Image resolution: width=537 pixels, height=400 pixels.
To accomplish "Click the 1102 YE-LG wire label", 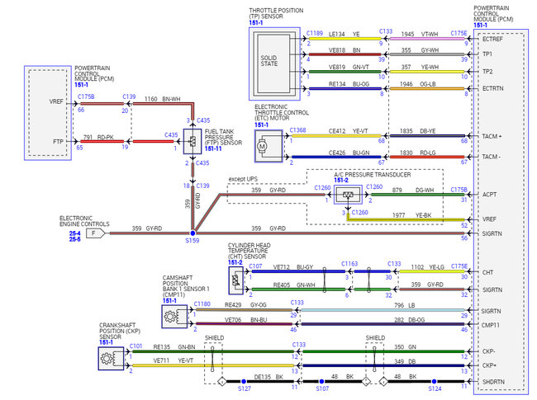I will click(427, 266).
